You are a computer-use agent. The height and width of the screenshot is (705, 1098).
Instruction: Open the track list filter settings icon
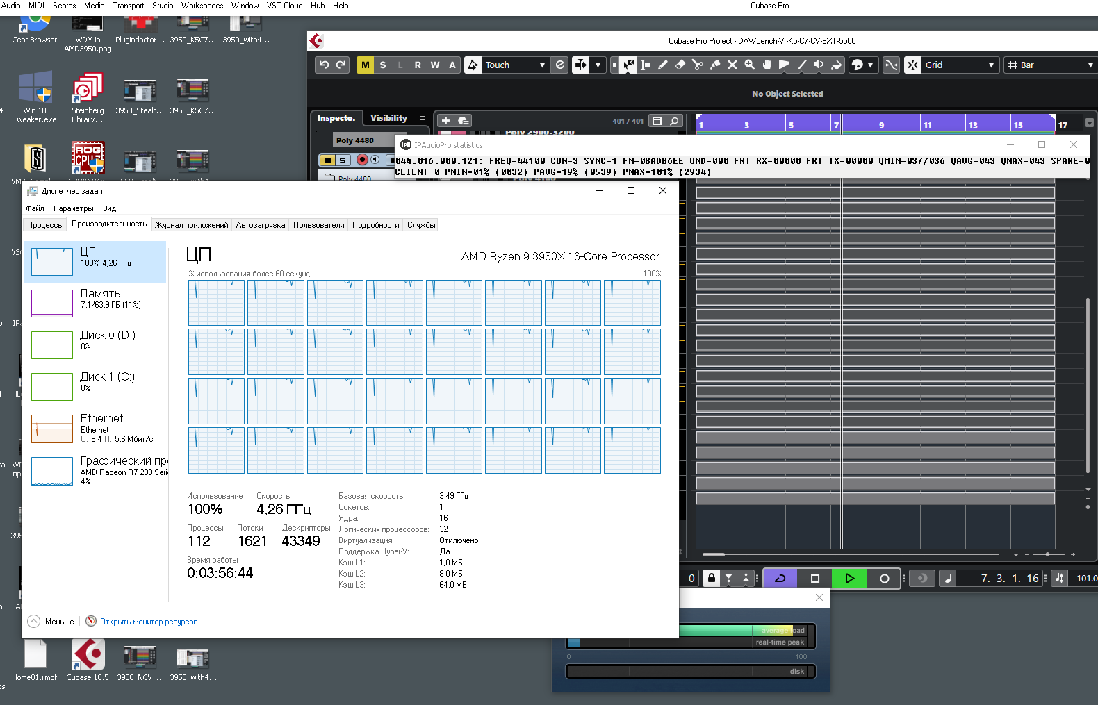[x=657, y=121]
